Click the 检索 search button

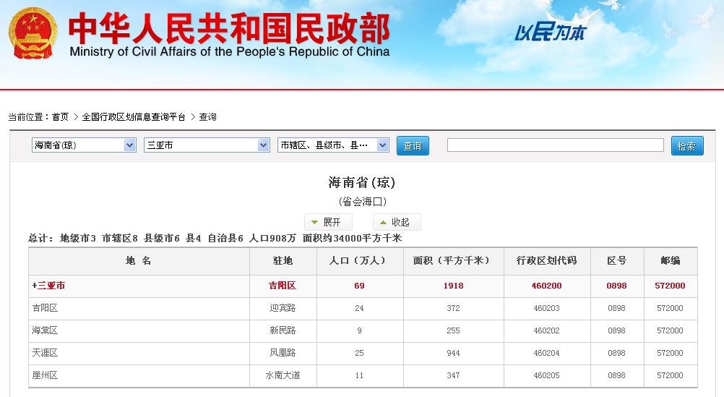tap(686, 146)
